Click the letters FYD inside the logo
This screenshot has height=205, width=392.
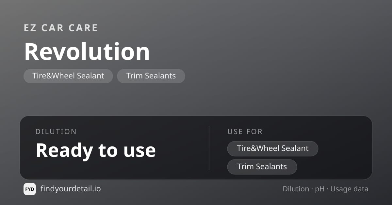point(30,189)
